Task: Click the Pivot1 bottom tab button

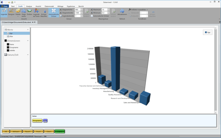Action: [x=38, y=131]
